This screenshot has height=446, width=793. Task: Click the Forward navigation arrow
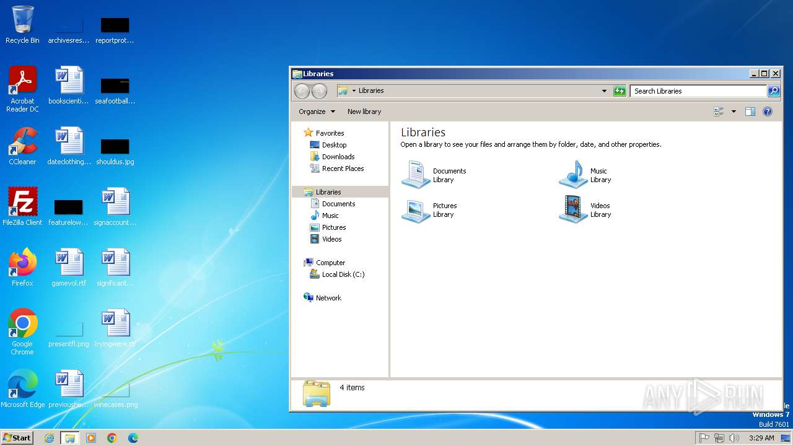point(319,91)
